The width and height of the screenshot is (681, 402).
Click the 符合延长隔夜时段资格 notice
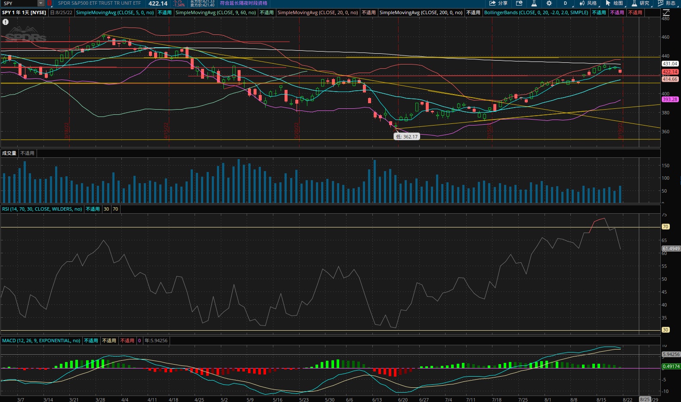pyautogui.click(x=244, y=3)
